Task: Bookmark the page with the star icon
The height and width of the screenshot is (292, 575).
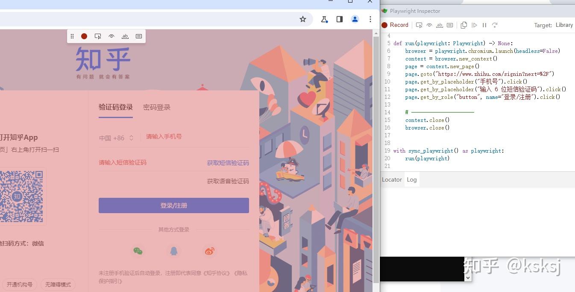Action: (x=303, y=19)
